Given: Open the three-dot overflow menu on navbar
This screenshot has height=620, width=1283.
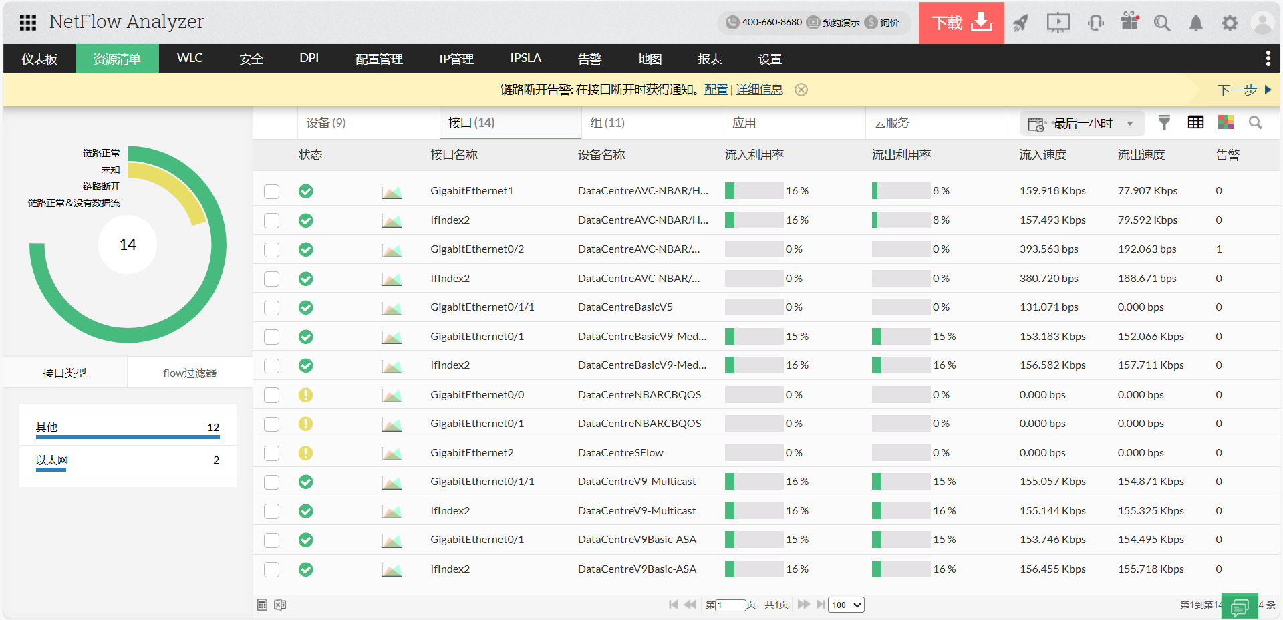Looking at the screenshot, I should tap(1268, 58).
